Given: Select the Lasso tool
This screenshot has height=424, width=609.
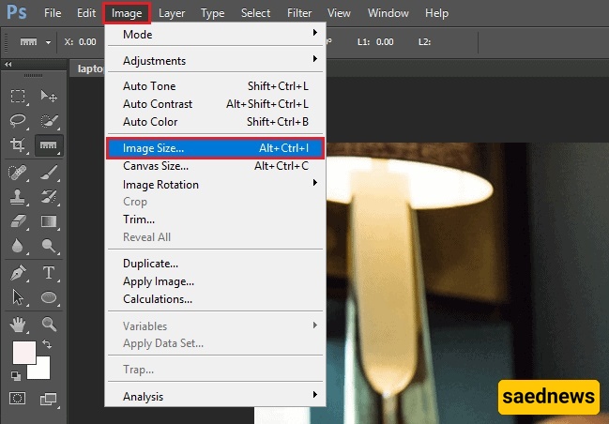Looking at the screenshot, I should click(18, 120).
